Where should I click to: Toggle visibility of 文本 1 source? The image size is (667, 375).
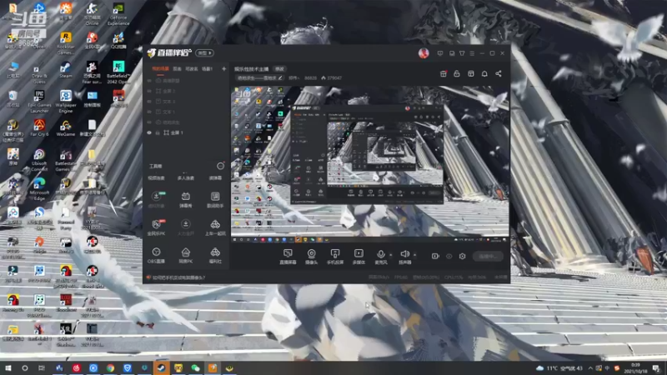pos(149,112)
